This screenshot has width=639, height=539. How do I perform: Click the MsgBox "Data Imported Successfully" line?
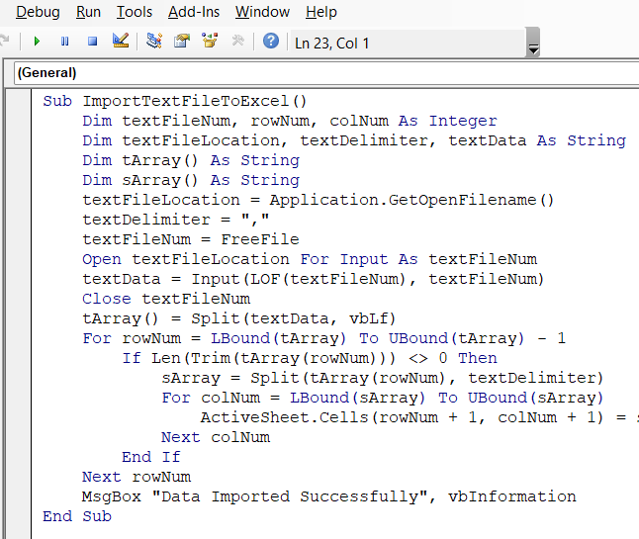(x=329, y=496)
